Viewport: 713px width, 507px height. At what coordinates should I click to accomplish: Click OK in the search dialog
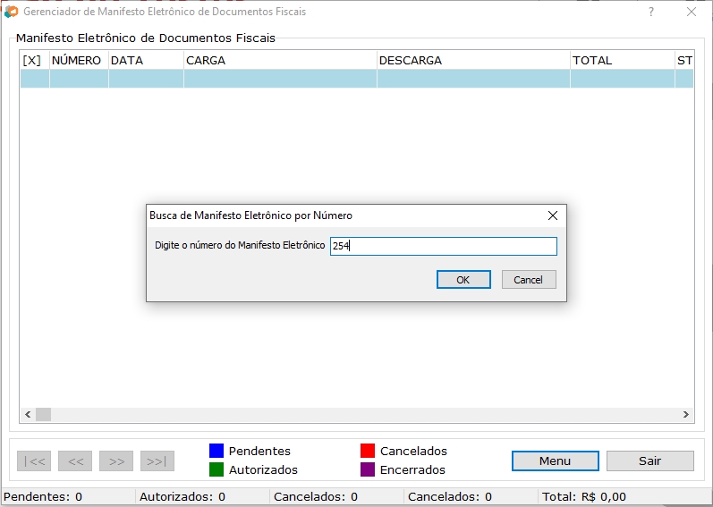click(463, 280)
